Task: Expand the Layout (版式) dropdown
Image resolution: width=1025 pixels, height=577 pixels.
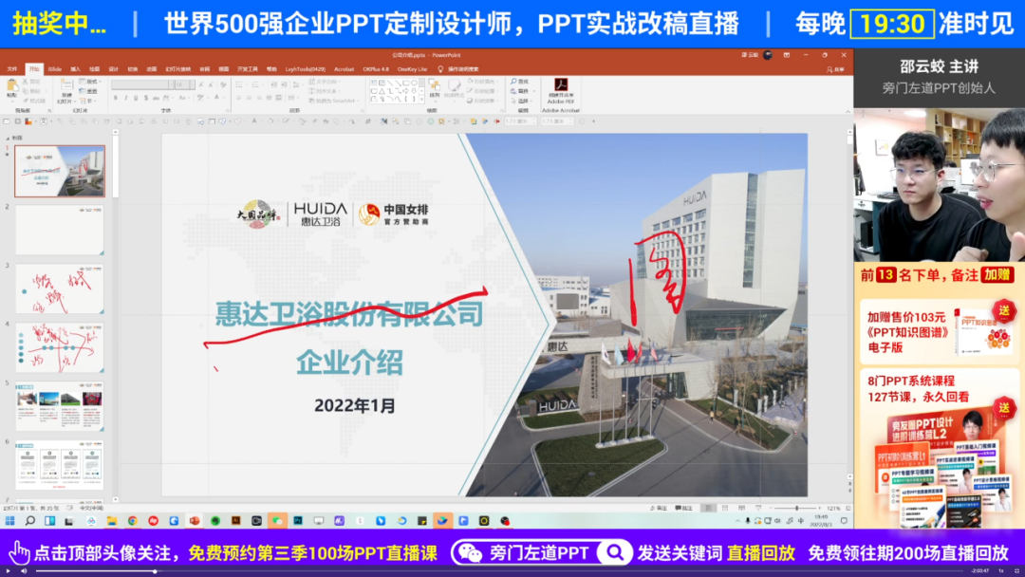Action: pos(89,82)
